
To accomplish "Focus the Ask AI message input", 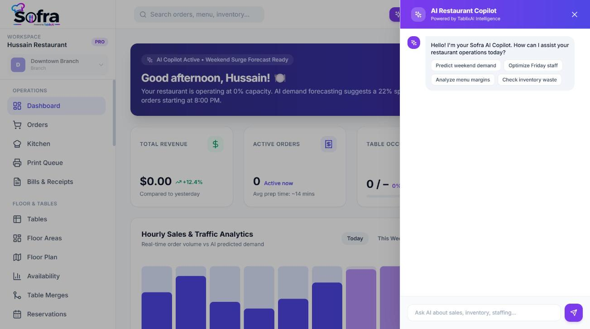I will click(484, 313).
